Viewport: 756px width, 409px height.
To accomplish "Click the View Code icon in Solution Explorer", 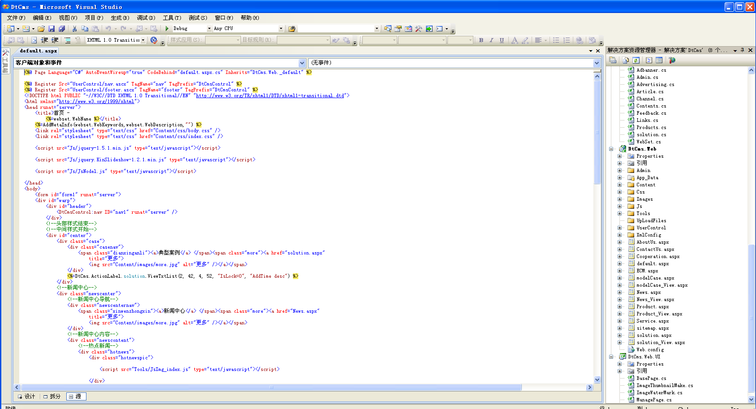I will pyautogui.click(x=649, y=60).
